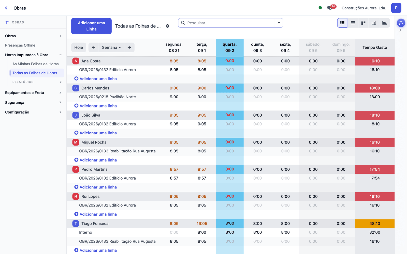The height and width of the screenshot is (254, 407).
Task: Open the Semana period dropdown
Action: (x=111, y=47)
